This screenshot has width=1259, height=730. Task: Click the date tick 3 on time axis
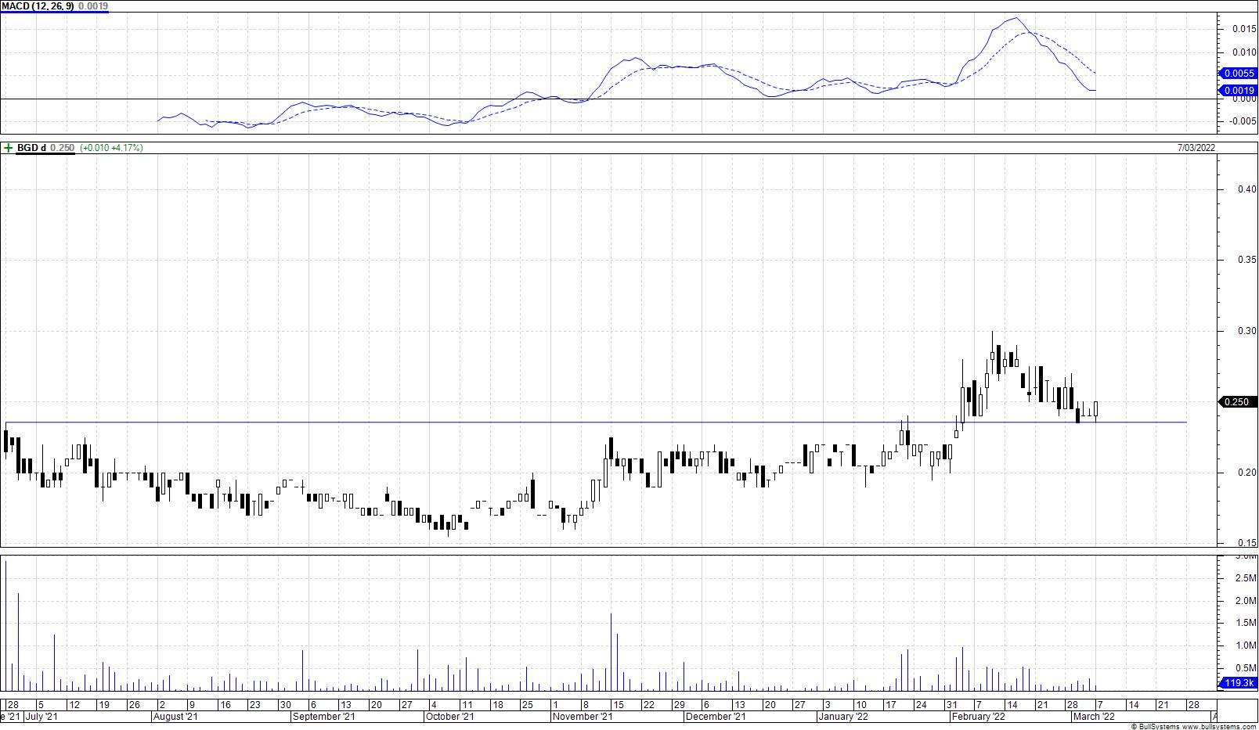click(x=828, y=705)
